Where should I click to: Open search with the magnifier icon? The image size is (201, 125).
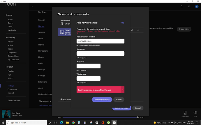189,6
